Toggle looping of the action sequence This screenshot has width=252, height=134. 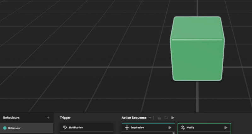[x=166, y=118]
